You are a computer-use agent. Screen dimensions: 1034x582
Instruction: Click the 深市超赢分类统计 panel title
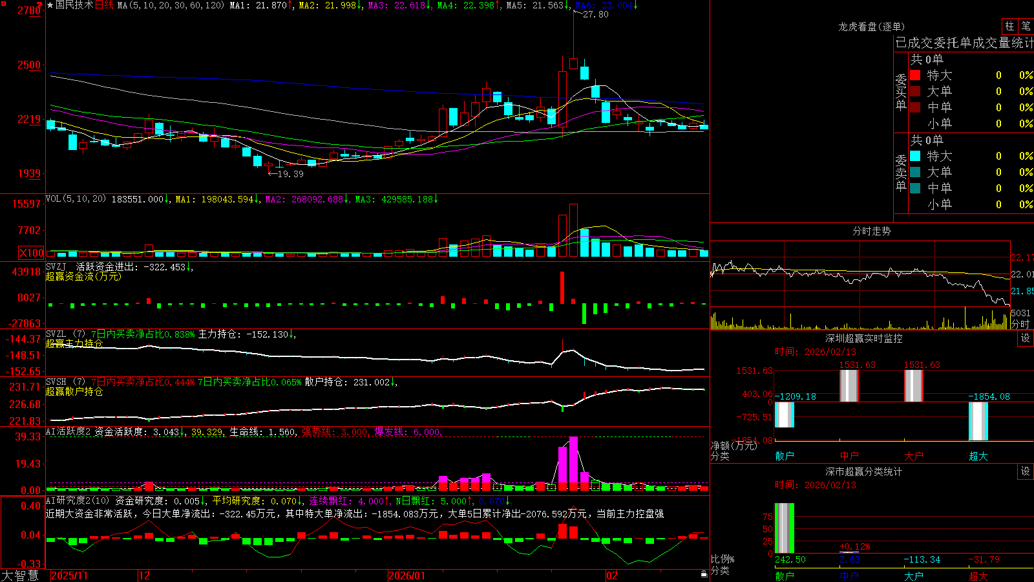coord(863,471)
